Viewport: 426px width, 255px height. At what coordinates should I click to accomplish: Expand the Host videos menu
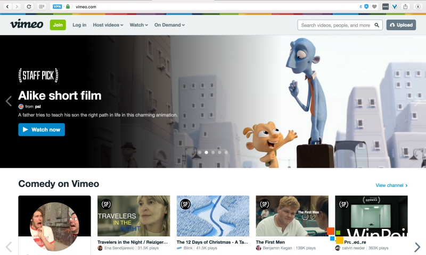pos(108,25)
